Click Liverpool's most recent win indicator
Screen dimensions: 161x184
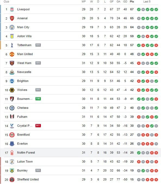tap(156, 9)
